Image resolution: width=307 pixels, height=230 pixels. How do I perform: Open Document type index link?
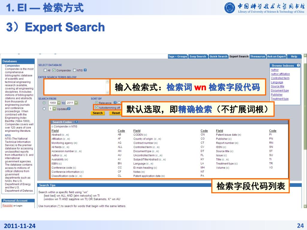tap(280, 90)
